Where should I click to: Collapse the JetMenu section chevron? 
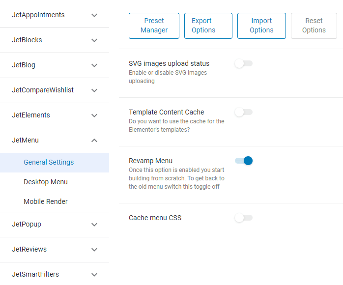pos(94,141)
